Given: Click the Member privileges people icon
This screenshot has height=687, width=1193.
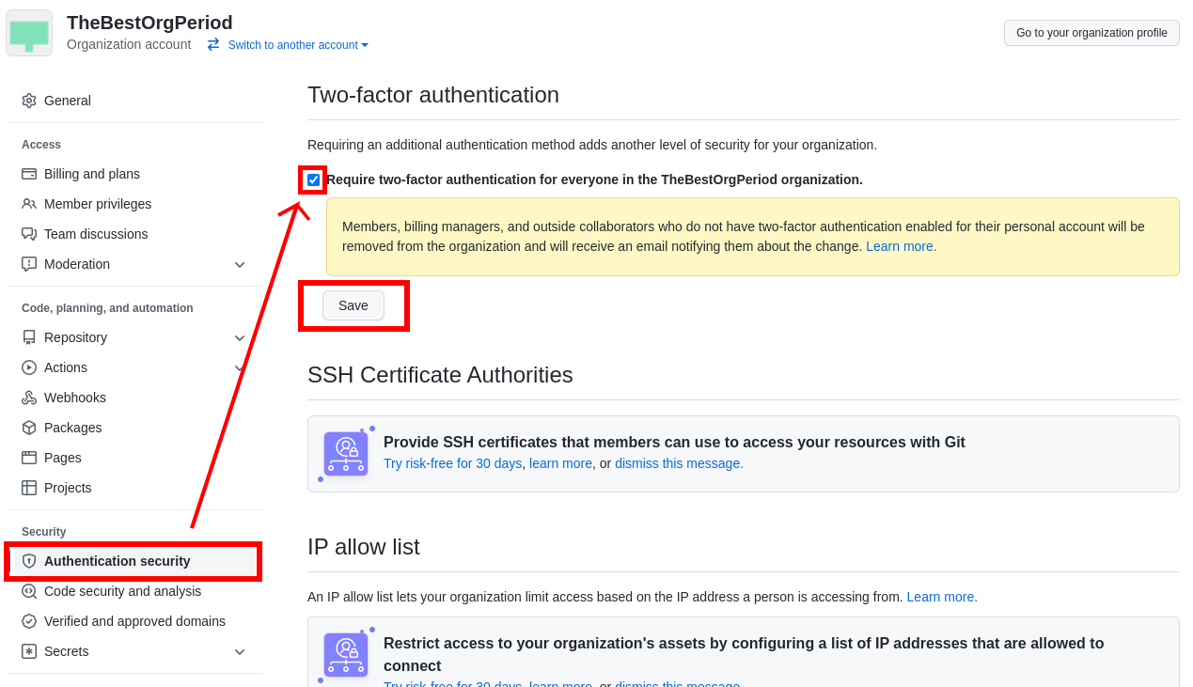Looking at the screenshot, I should [29, 204].
